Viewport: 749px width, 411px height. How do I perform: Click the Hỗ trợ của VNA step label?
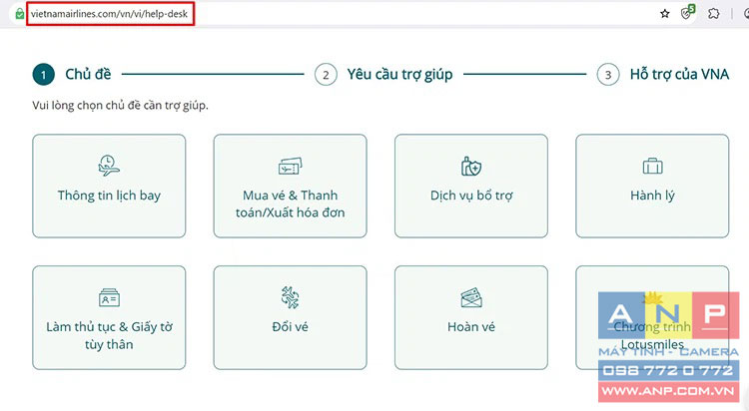click(679, 75)
